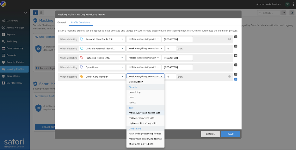
Task: Edit char count field in Credit Card row
Action: 171,77
